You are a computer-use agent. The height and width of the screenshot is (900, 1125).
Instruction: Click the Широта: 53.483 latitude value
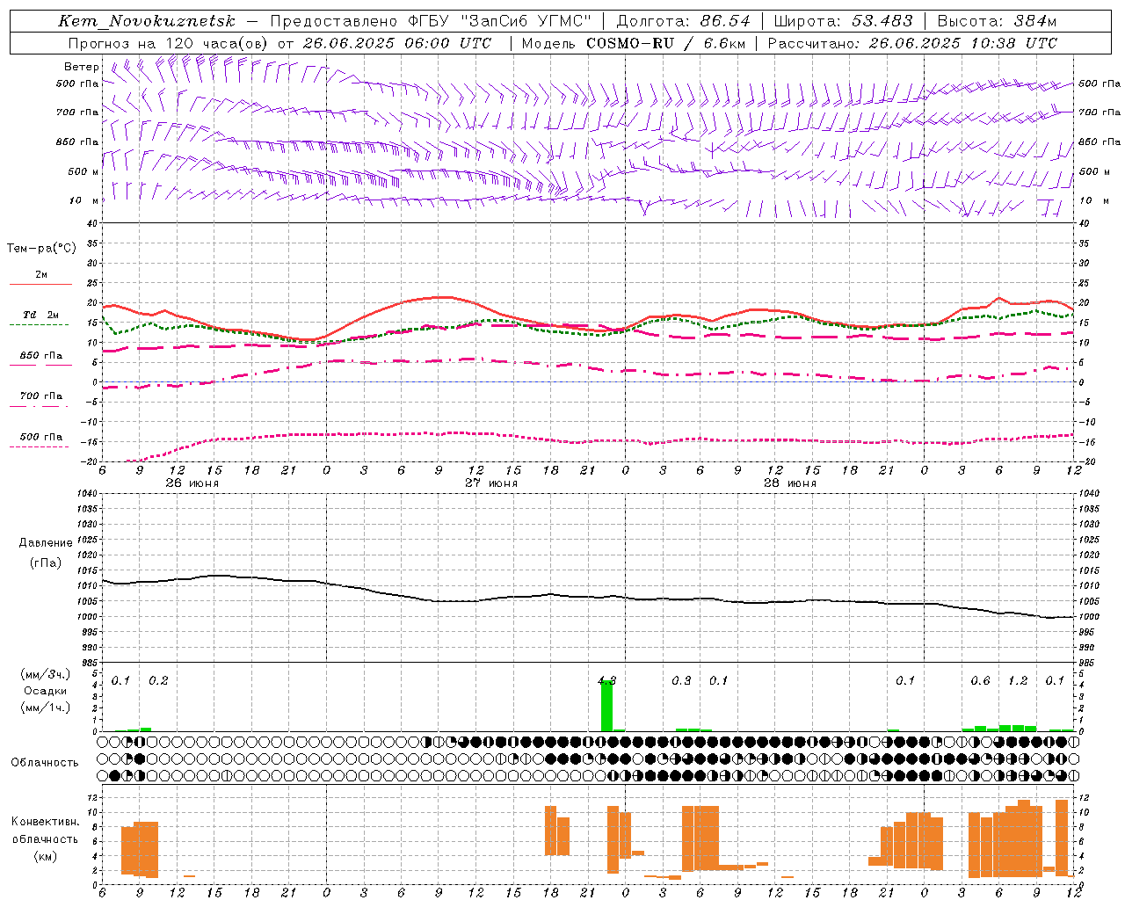tap(844, 21)
